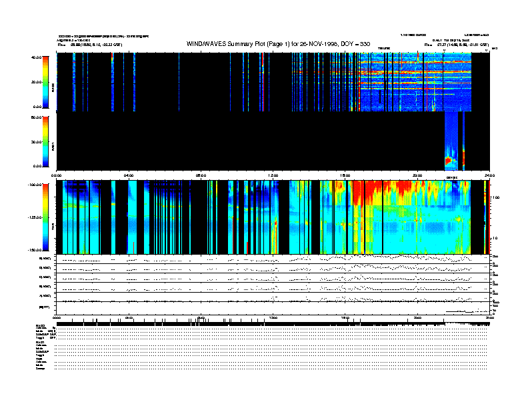Viewport: 528px width, 408px height.
Task: Click the 20.00 color bar label
Action: point(36,82)
